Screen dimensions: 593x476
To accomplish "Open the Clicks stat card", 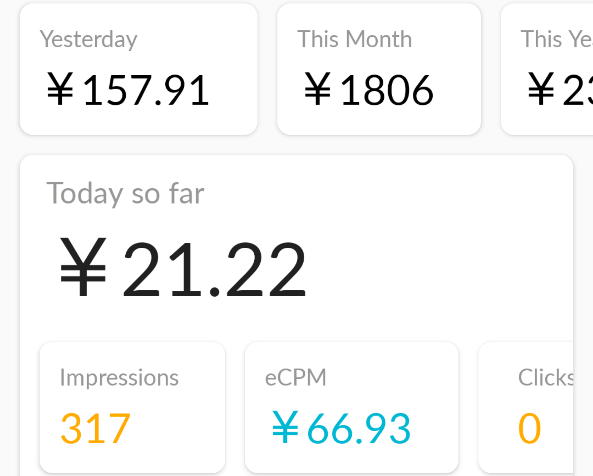I will tap(526, 407).
